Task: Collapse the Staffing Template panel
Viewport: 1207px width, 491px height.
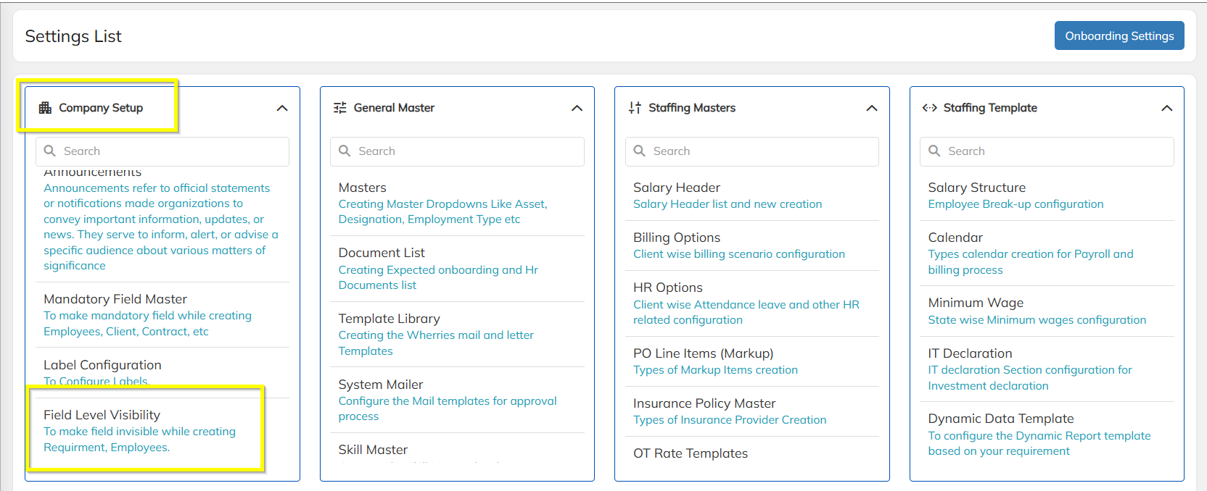Action: pyautogui.click(x=1166, y=108)
